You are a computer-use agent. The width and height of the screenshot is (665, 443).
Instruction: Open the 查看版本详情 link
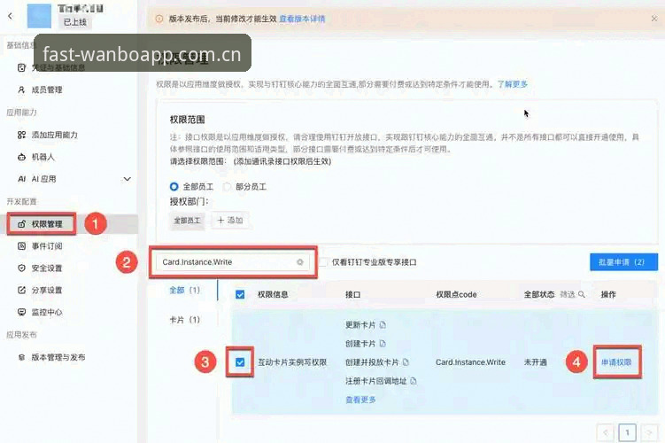pyautogui.click(x=302, y=19)
